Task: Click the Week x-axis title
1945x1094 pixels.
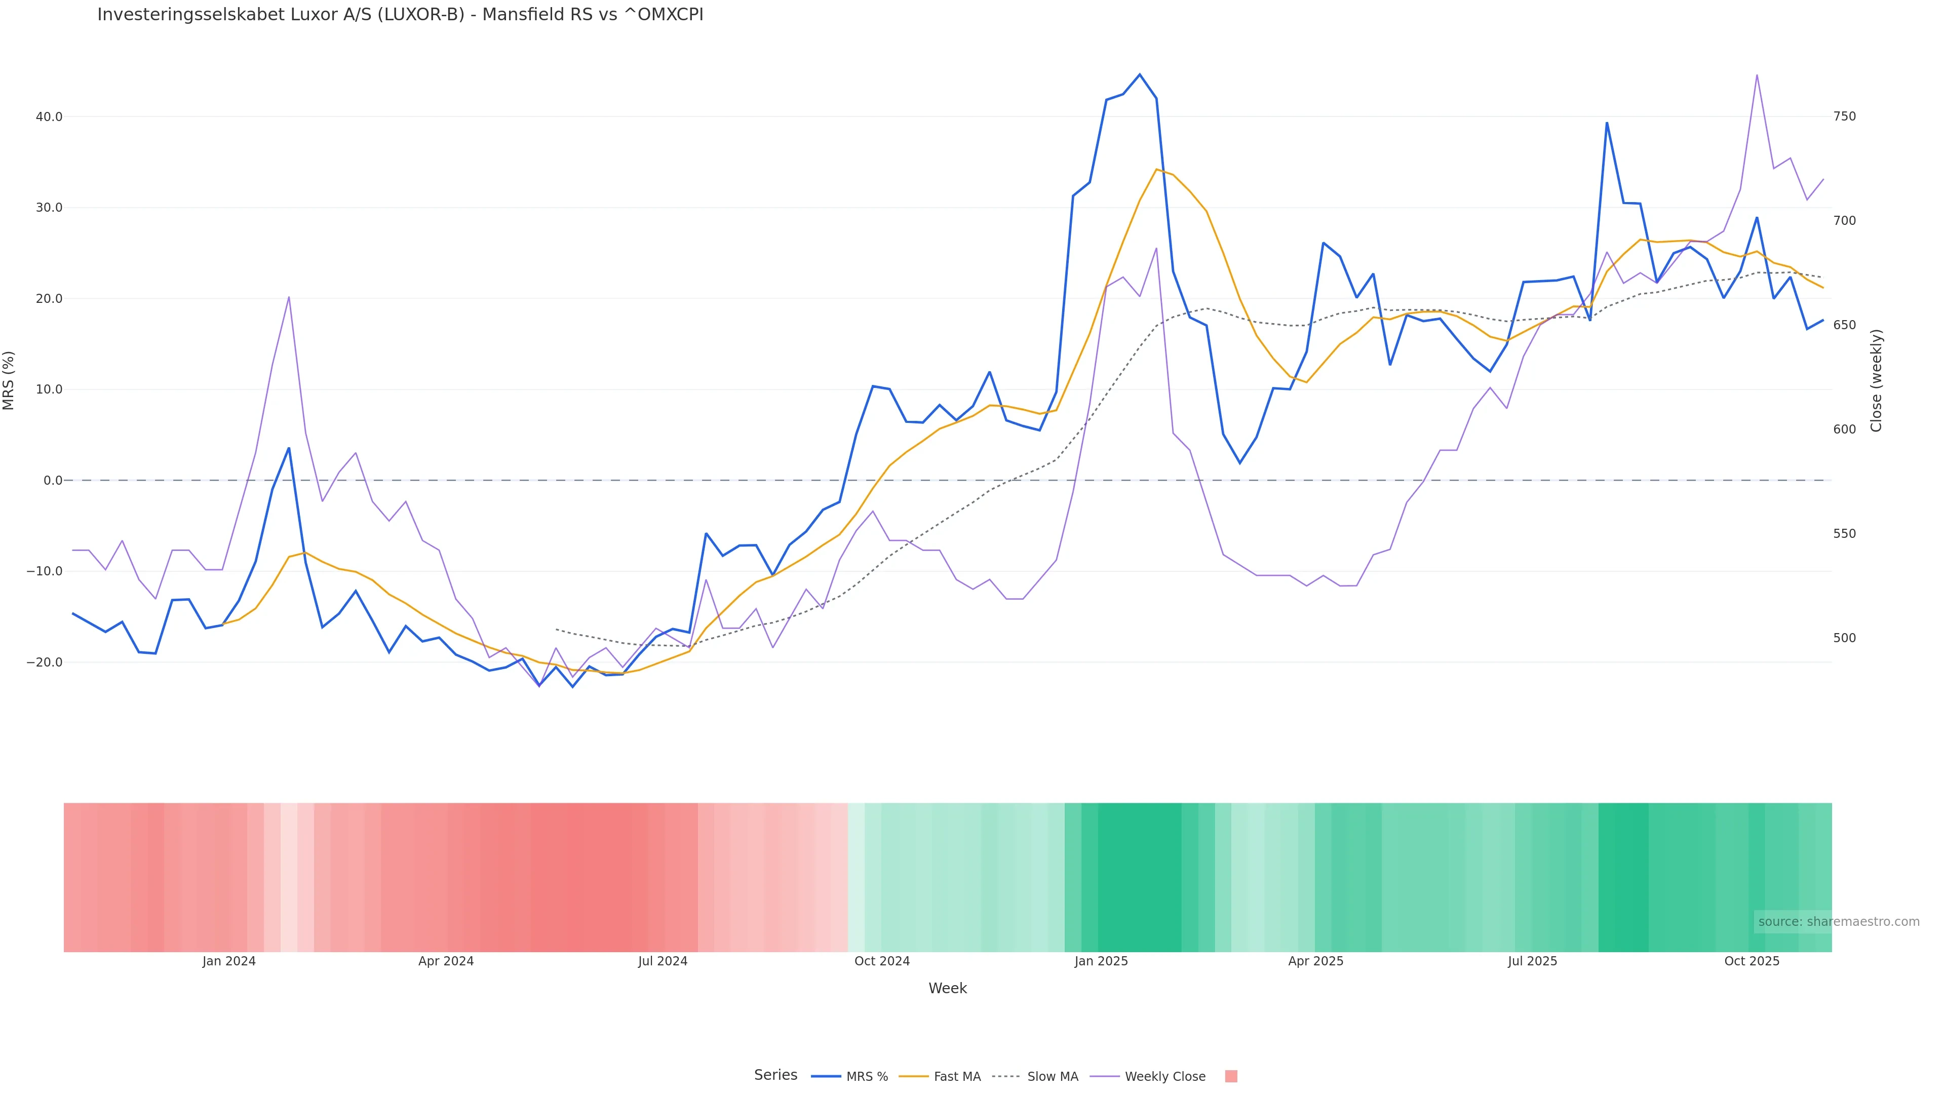Action: coord(948,988)
